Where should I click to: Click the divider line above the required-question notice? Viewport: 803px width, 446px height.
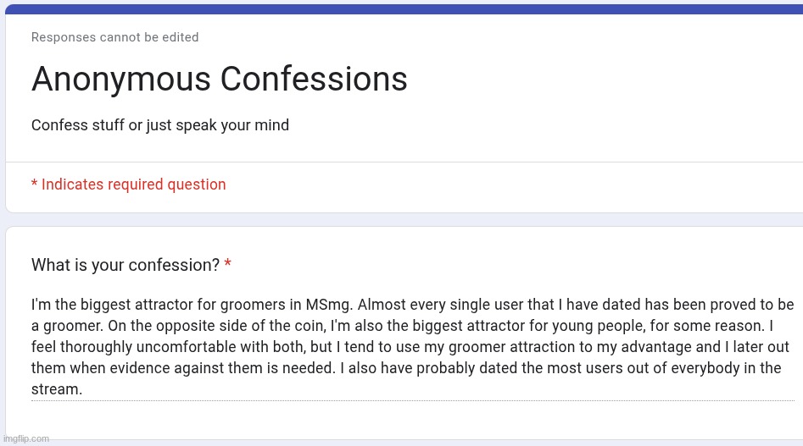404,162
